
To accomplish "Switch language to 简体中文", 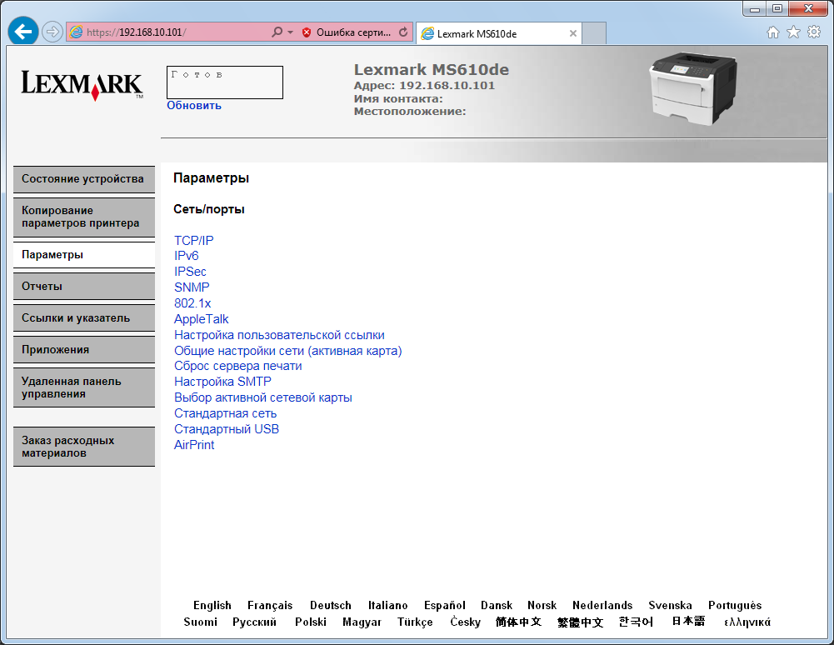I will pos(518,622).
